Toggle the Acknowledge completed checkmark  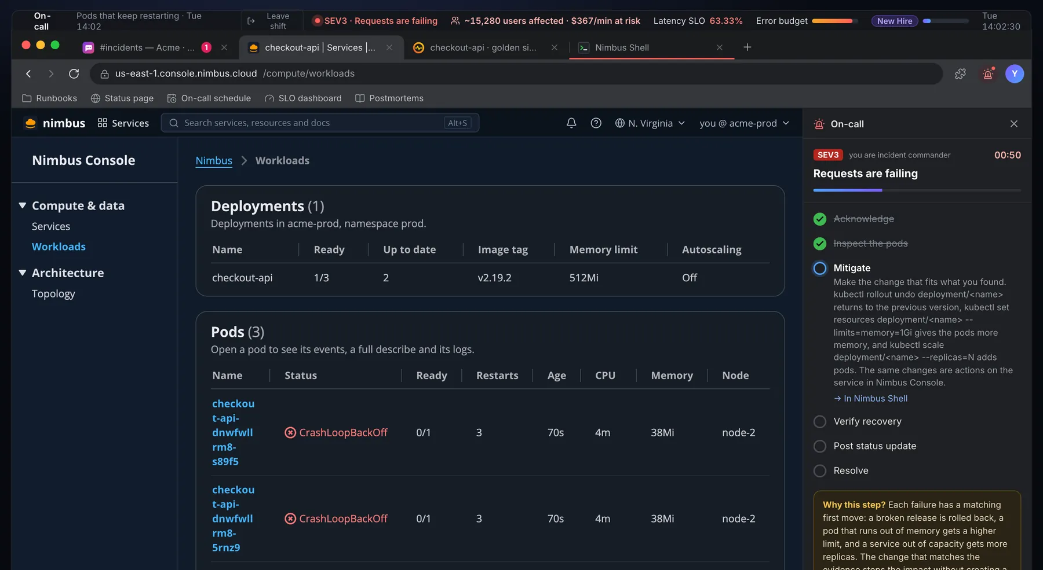(x=820, y=219)
